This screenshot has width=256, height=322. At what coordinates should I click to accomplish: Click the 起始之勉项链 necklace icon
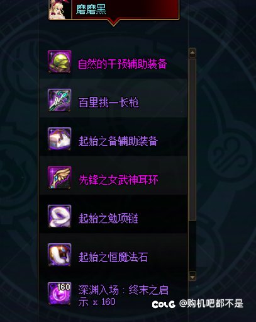[60, 216]
